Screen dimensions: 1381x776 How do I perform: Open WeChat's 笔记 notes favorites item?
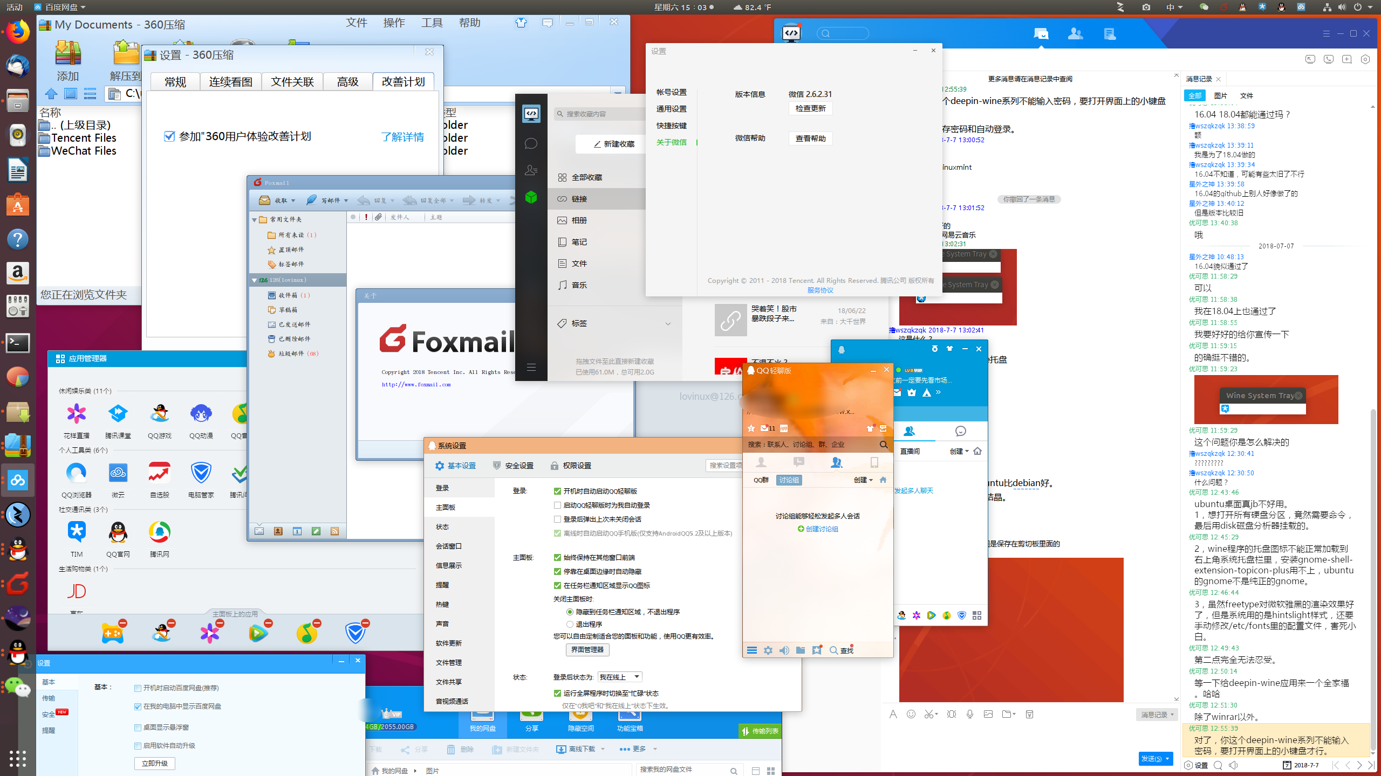579,242
